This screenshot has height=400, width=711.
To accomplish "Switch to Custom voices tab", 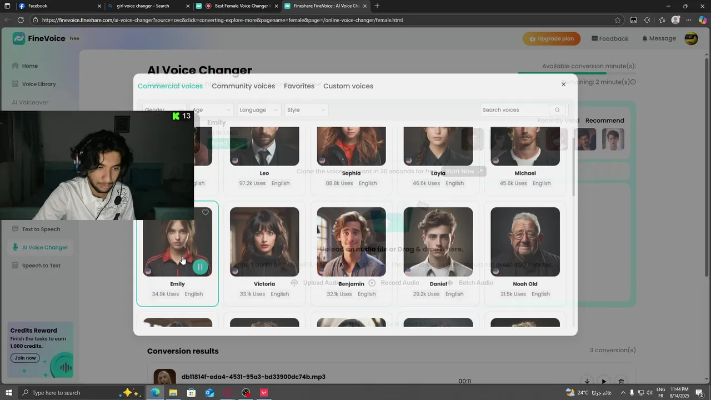I will (348, 86).
